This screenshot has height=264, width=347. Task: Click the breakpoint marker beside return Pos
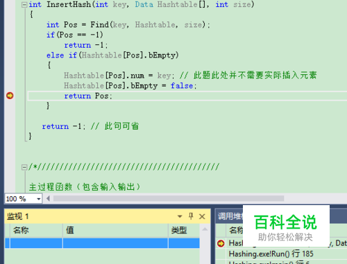(x=10, y=96)
